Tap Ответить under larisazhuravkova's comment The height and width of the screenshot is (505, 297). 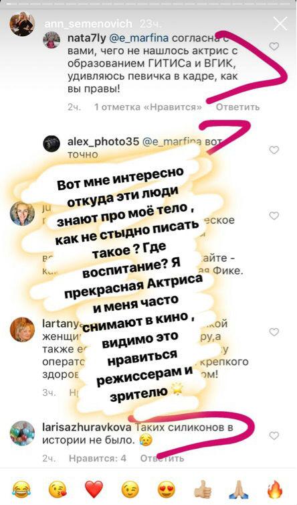pyautogui.click(x=162, y=458)
